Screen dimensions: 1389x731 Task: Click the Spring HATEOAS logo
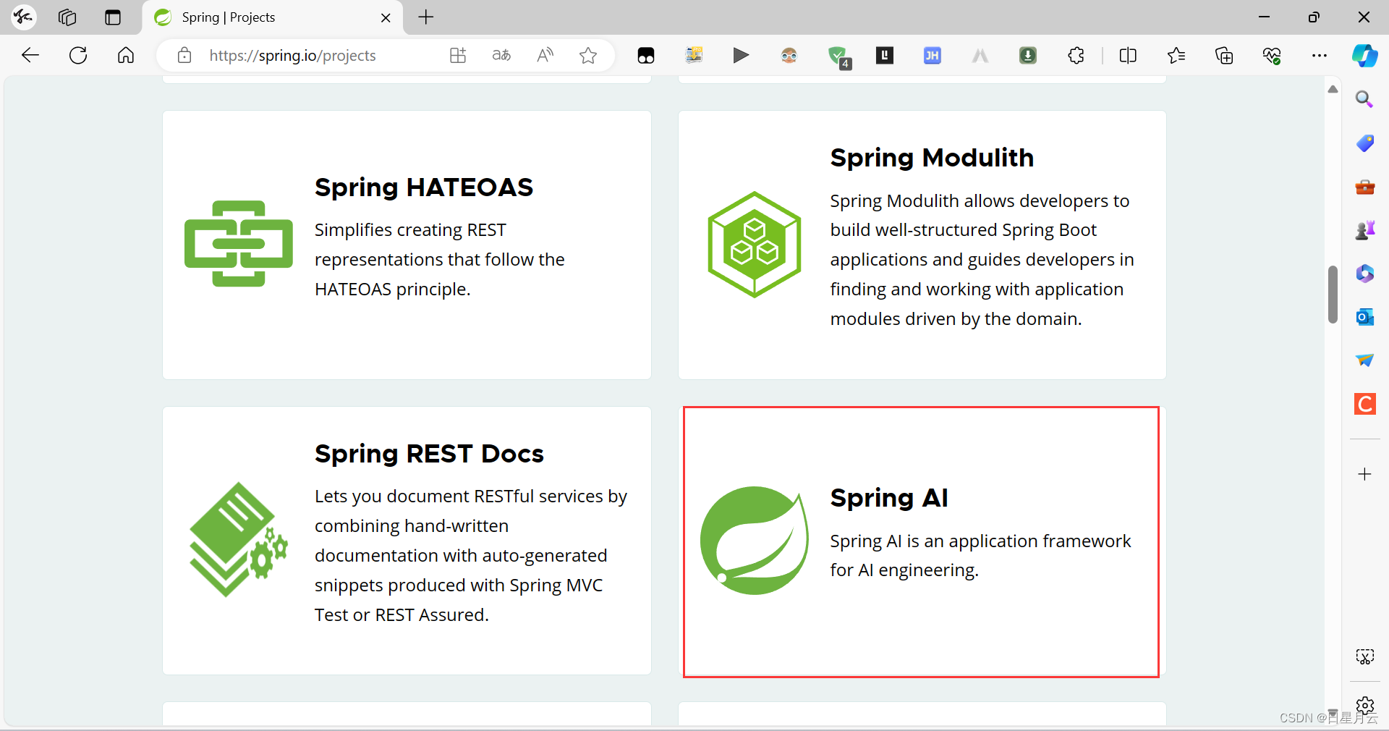(x=239, y=244)
